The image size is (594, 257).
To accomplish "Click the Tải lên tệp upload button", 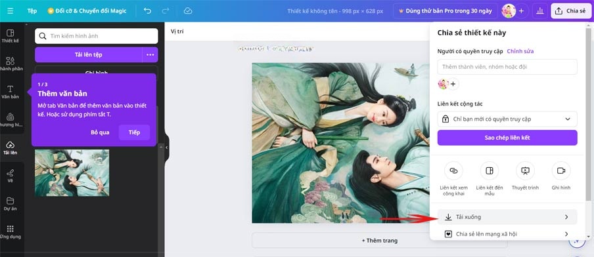I will pyautogui.click(x=88, y=55).
